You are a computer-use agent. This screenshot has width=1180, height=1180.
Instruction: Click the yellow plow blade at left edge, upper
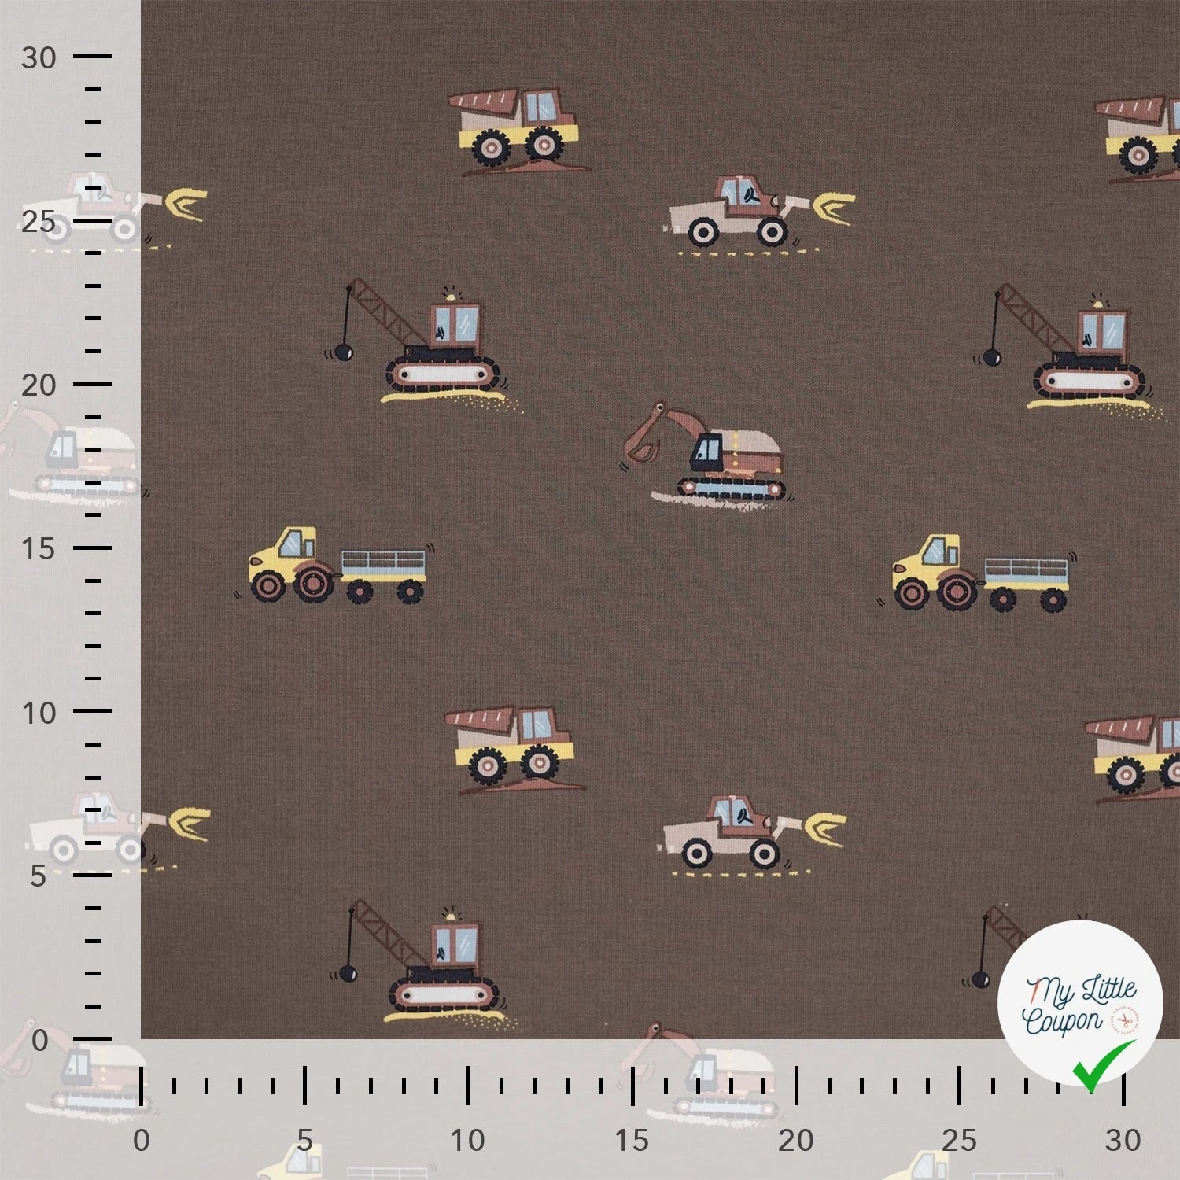point(185,203)
